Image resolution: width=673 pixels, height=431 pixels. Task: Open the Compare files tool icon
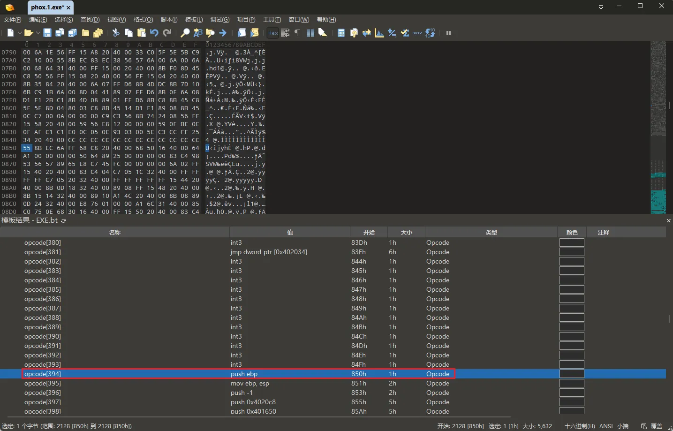pyautogui.click(x=354, y=33)
